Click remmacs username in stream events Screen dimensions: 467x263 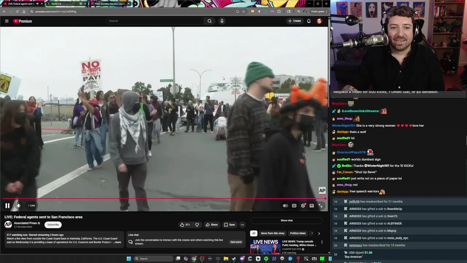click(x=355, y=245)
